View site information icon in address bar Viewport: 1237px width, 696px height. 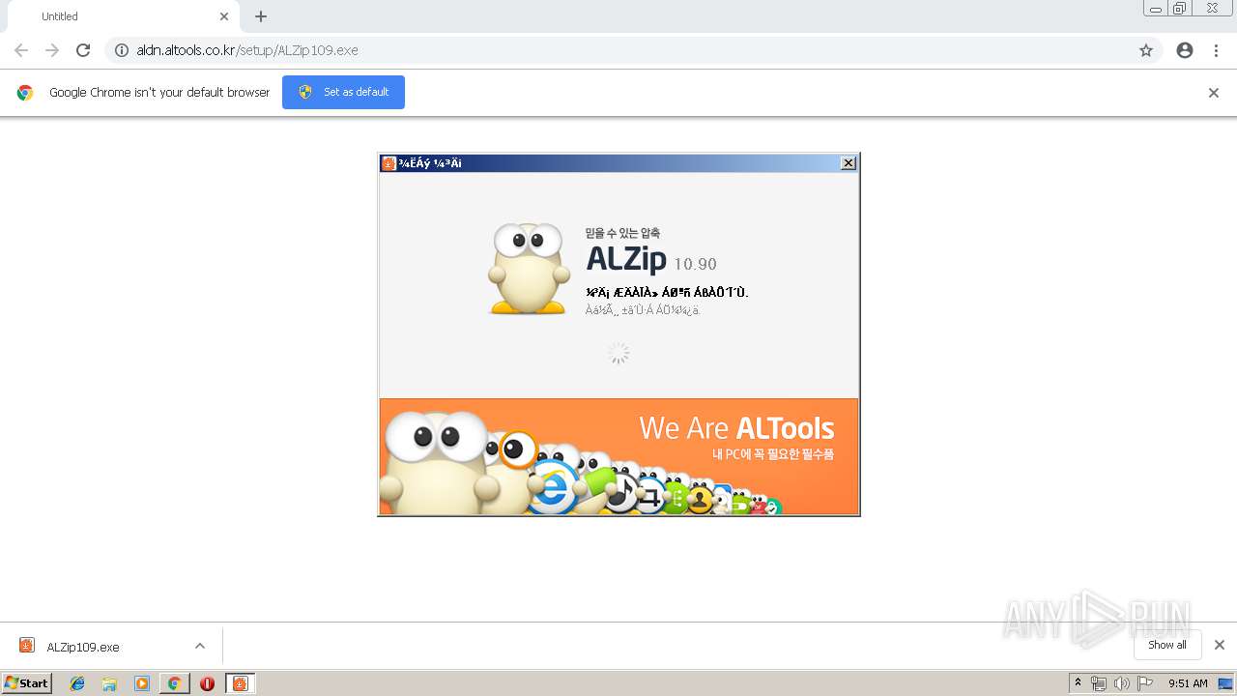coord(122,50)
